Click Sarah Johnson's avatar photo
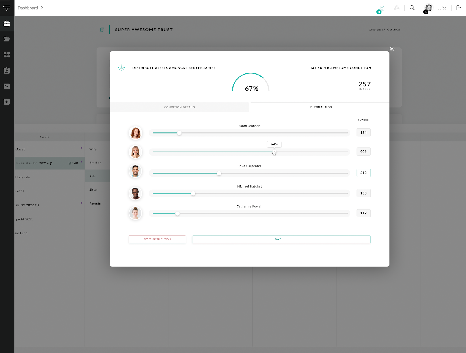 click(136, 133)
